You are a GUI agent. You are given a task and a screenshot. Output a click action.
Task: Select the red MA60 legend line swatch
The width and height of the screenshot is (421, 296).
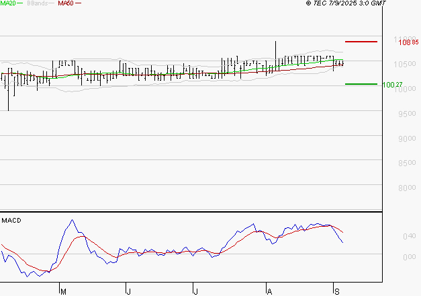[x=78, y=3]
